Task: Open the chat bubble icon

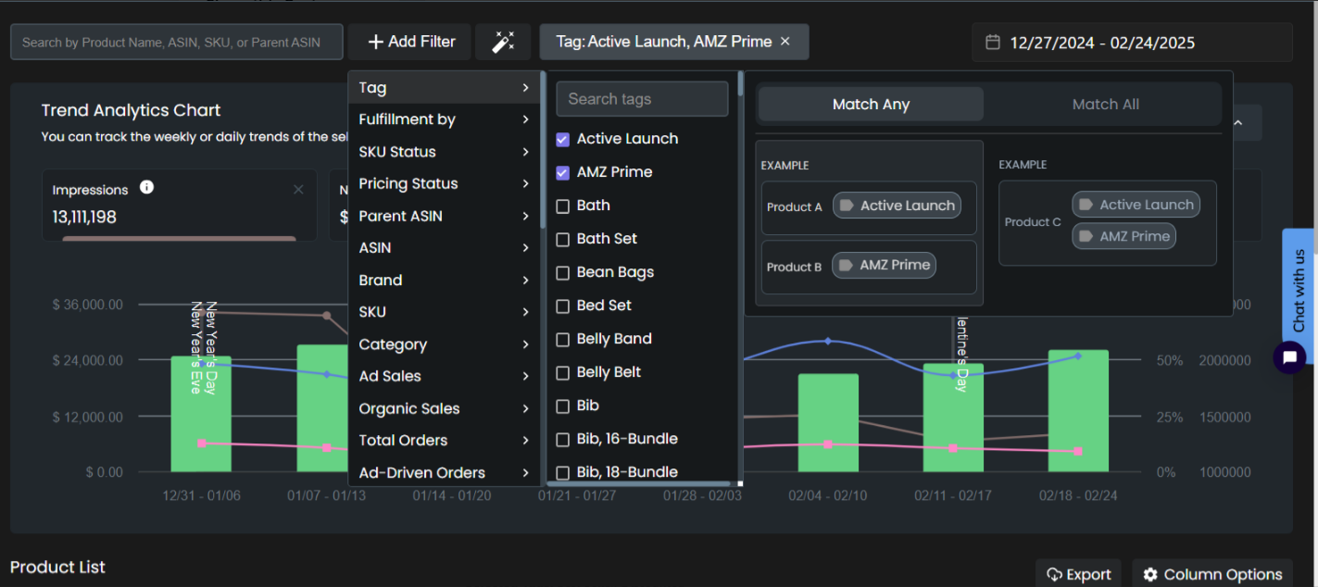Action: coord(1288,357)
